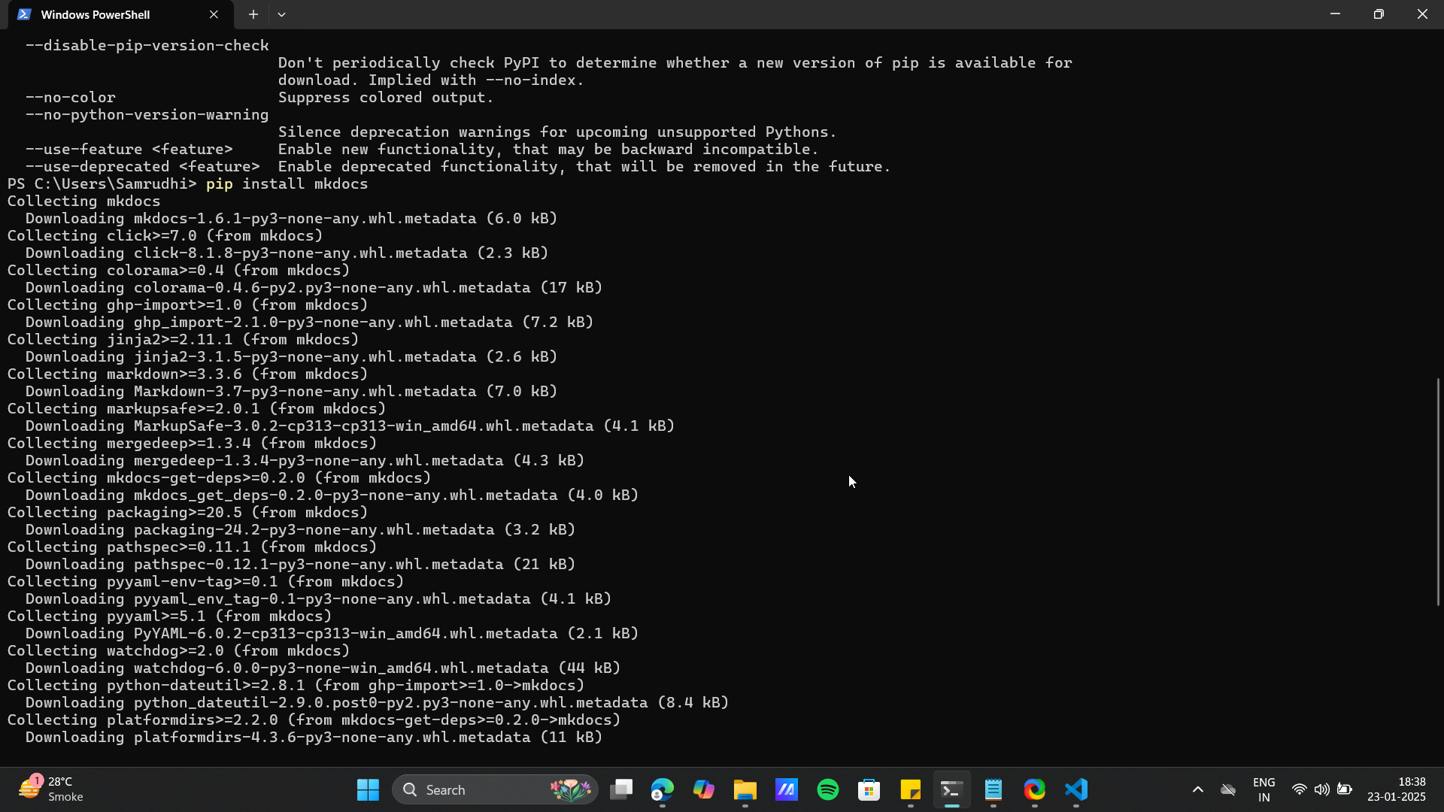The image size is (1444, 812).
Task: Click 'Downloading packaging-24.2' line
Action: point(301,530)
